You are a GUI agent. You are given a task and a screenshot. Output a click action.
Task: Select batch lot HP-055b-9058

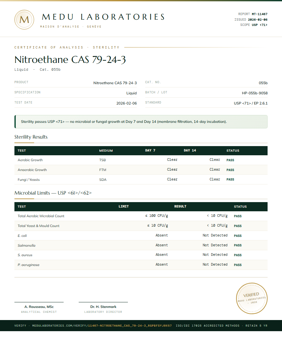pos(255,93)
